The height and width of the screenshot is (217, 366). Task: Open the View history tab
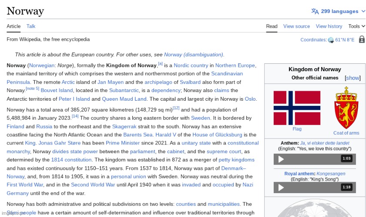click(329, 26)
